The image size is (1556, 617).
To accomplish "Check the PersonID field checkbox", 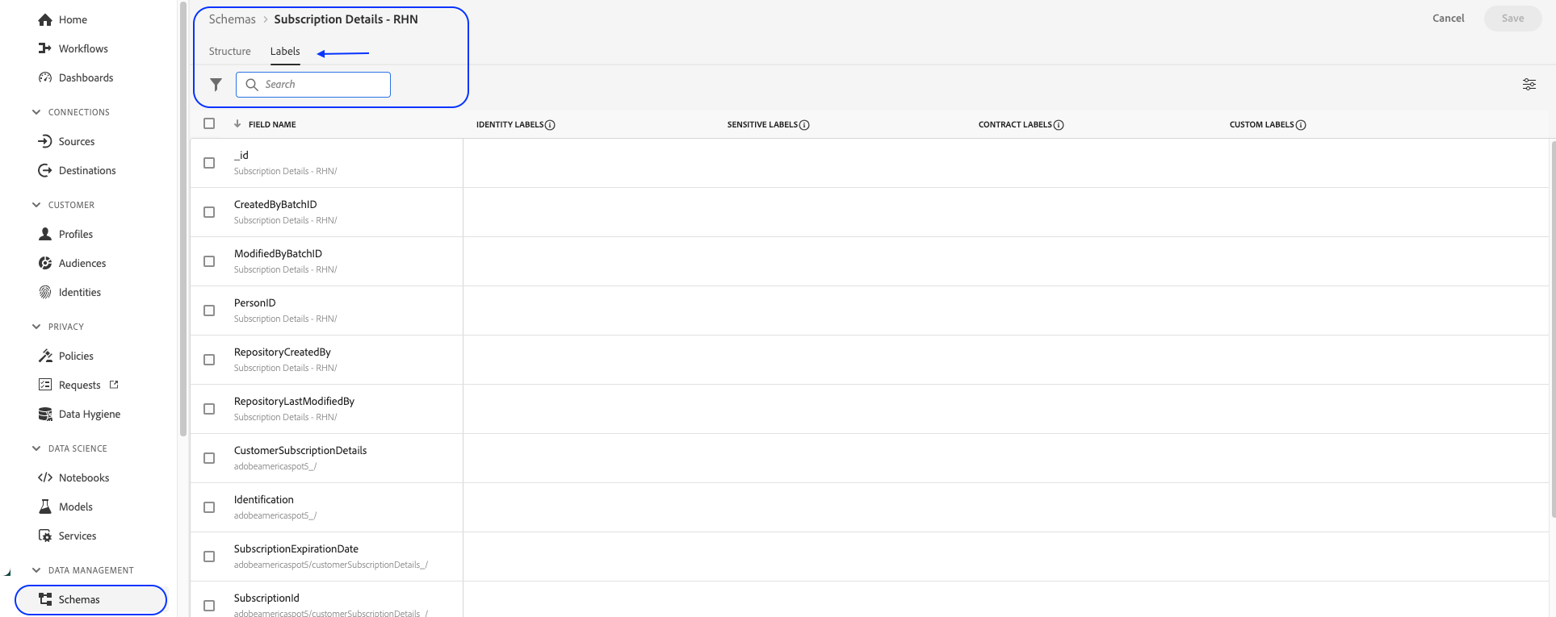I will pyautogui.click(x=209, y=311).
